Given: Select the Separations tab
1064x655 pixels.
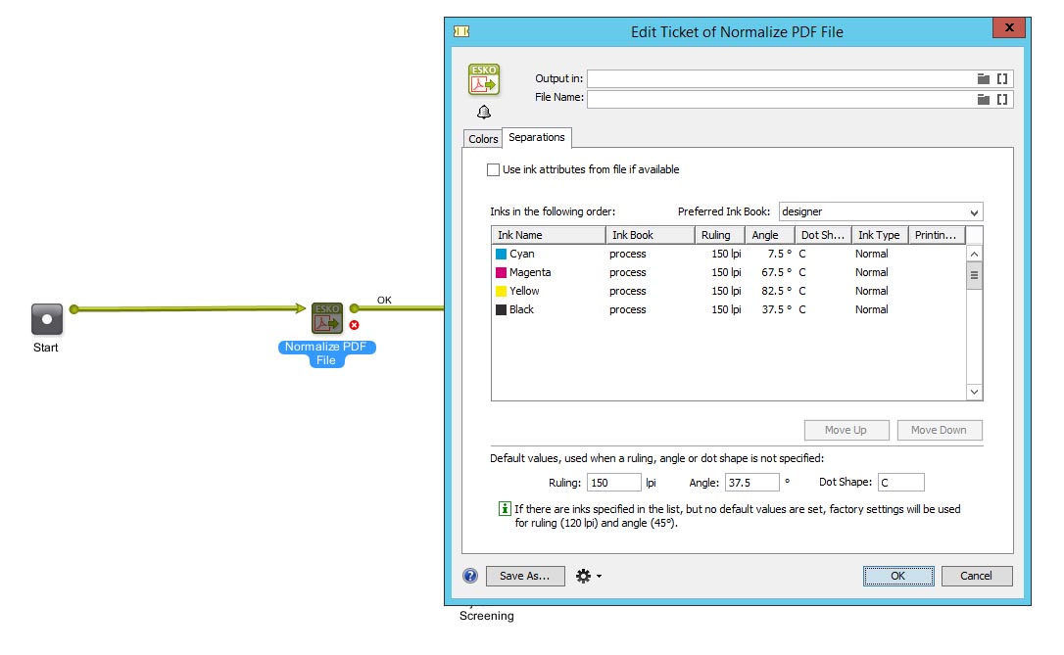Looking at the screenshot, I should point(537,137).
